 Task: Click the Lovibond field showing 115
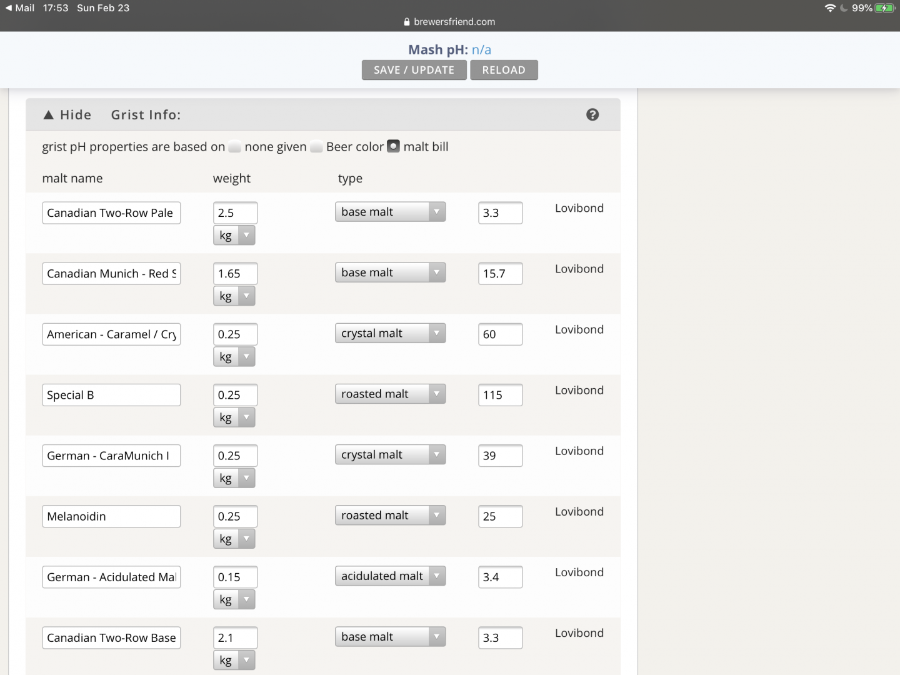coord(499,395)
